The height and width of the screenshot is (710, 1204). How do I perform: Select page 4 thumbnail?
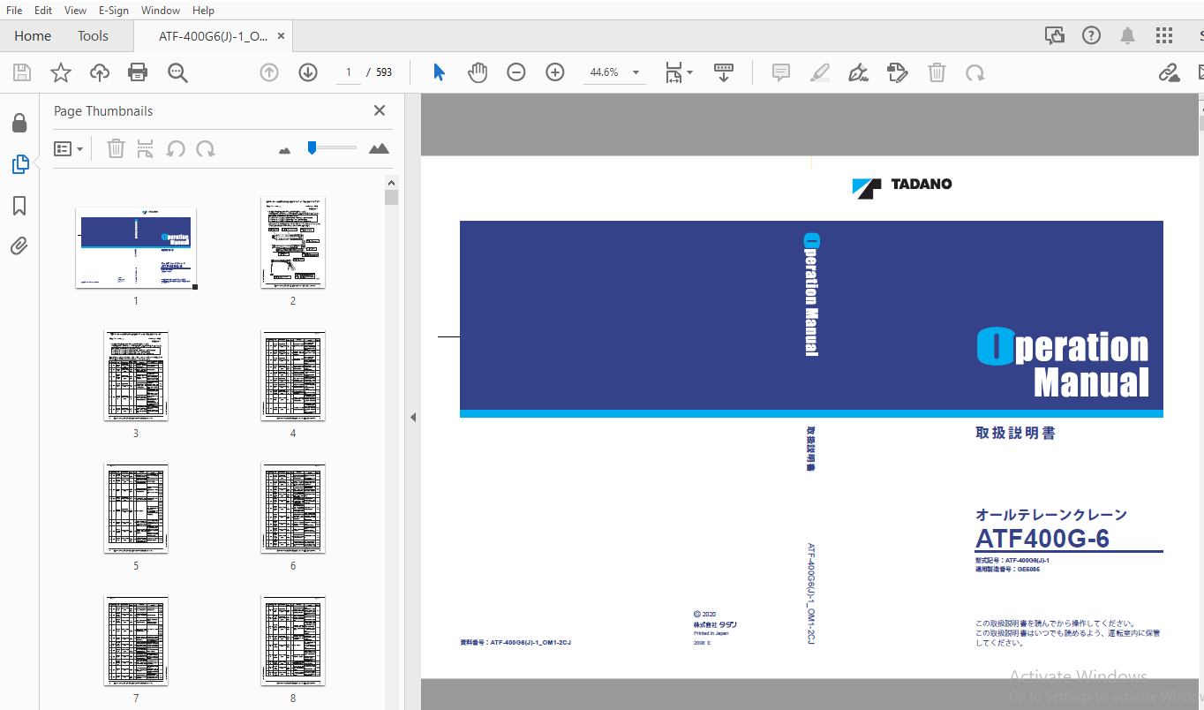coord(293,374)
